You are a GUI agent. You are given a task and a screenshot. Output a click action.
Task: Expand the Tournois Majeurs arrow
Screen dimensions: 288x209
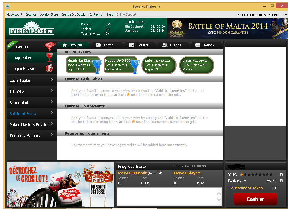pyautogui.click(x=52, y=135)
